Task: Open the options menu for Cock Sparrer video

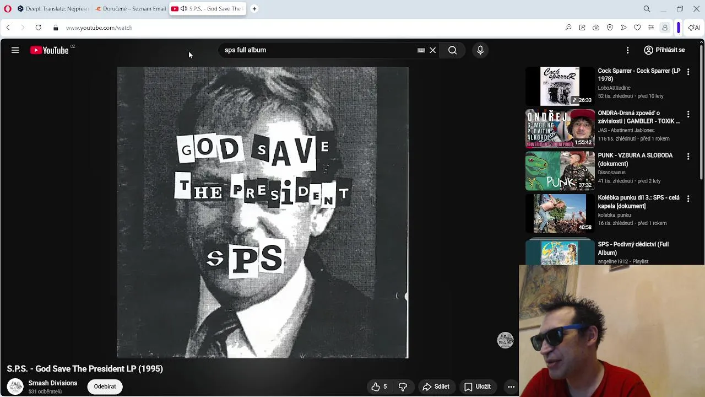Action: click(x=688, y=72)
